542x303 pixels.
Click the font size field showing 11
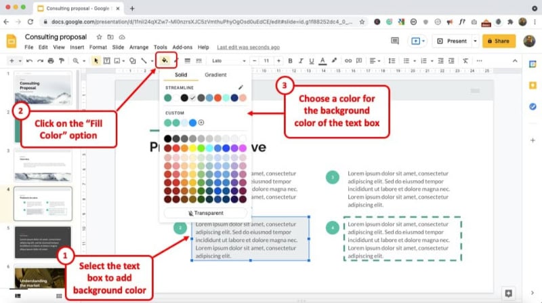266,61
